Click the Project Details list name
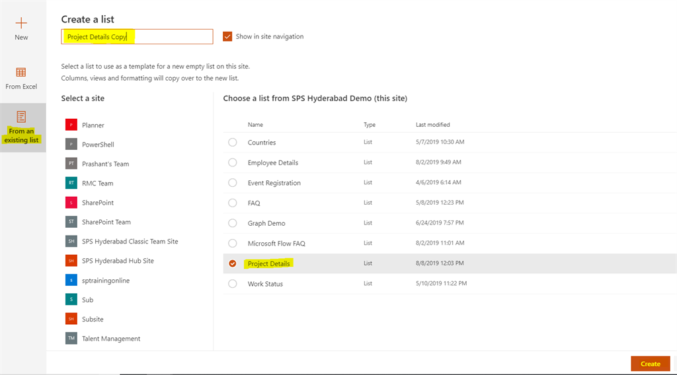The height and width of the screenshot is (375, 677). click(x=268, y=264)
